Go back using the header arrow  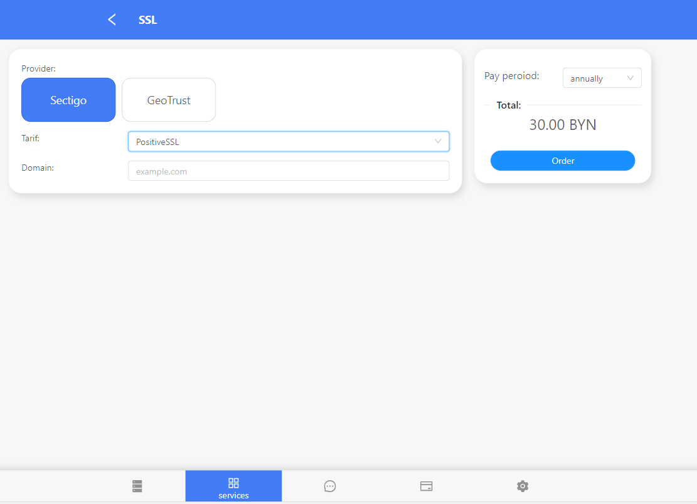[x=112, y=19]
